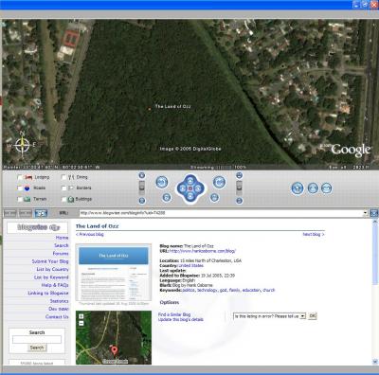Pan the map left
Viewport: 379px width, 375px height.
click(x=182, y=188)
